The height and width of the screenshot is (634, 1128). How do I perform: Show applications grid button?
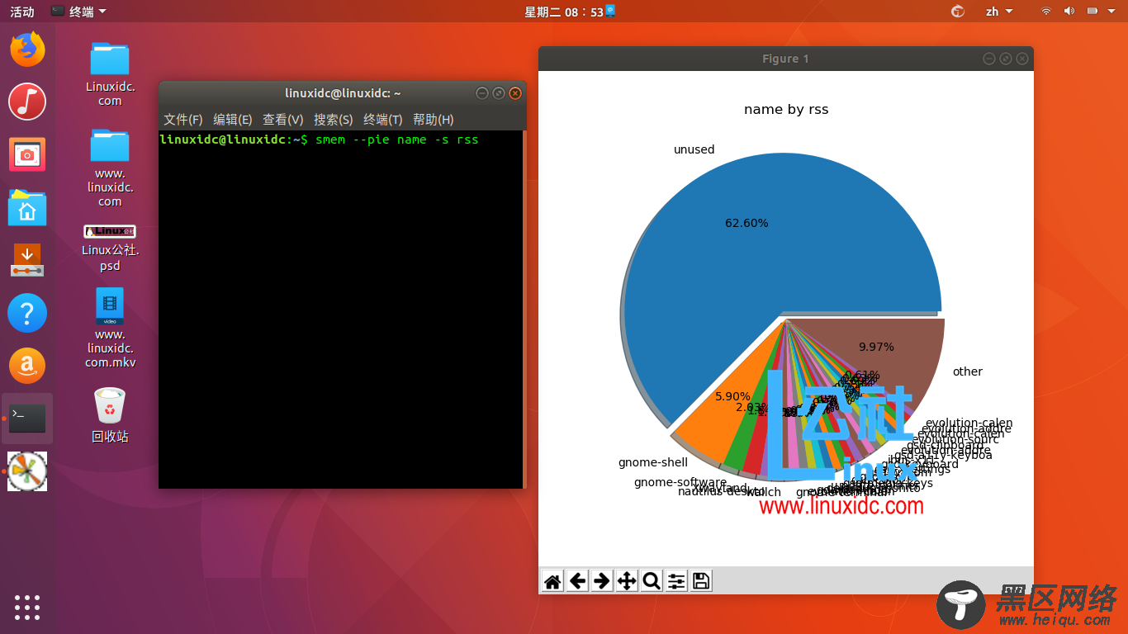pos(27,607)
